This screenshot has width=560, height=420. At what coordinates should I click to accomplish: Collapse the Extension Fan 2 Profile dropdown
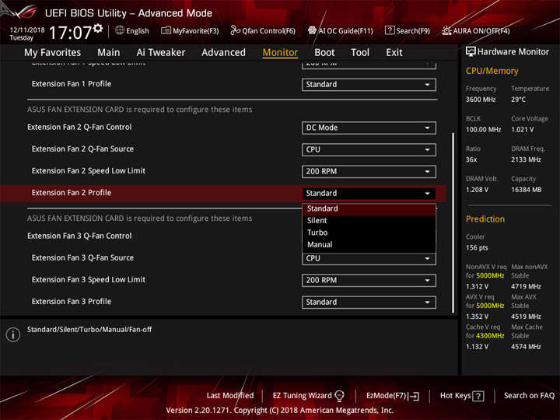[x=369, y=193]
